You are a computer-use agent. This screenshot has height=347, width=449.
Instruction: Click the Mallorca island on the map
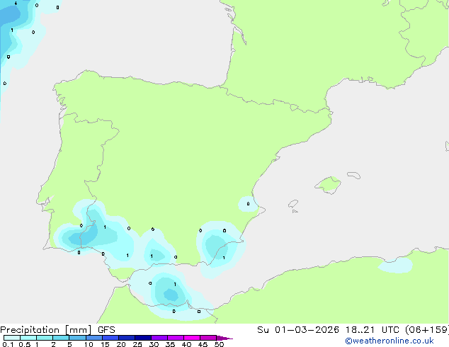[328, 185]
